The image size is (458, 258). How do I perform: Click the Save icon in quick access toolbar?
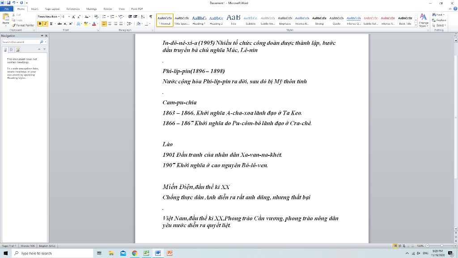pyautogui.click(x=8, y=3)
